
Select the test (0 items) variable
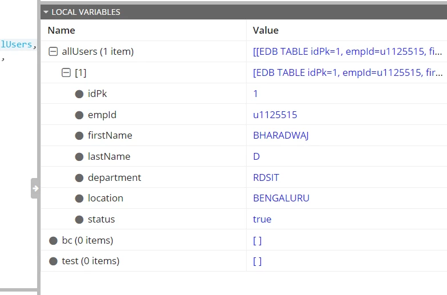pos(91,261)
